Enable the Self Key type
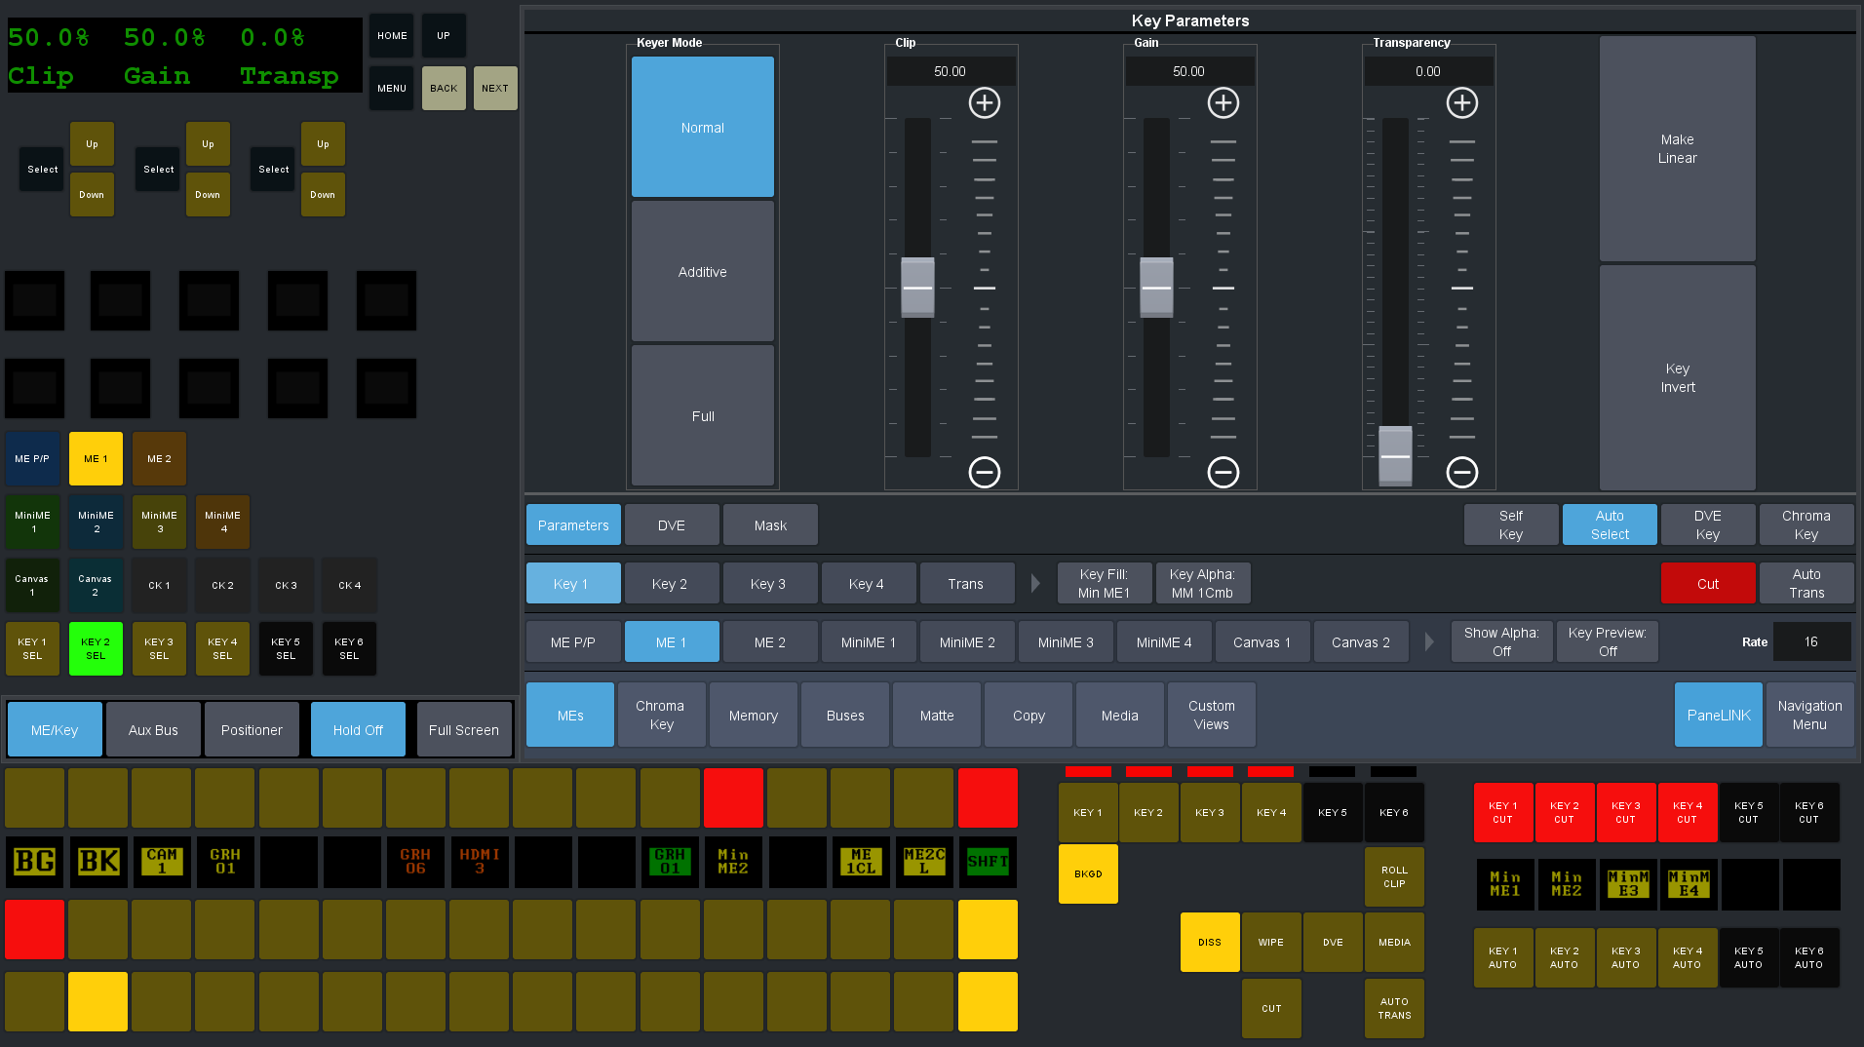The image size is (1864, 1047). click(x=1511, y=524)
